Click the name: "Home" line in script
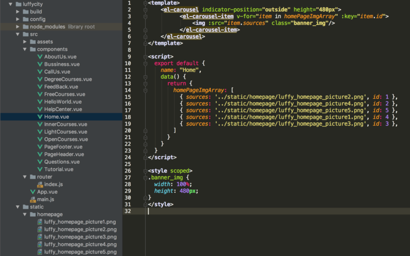This screenshot has width=410, height=256. pos(181,70)
